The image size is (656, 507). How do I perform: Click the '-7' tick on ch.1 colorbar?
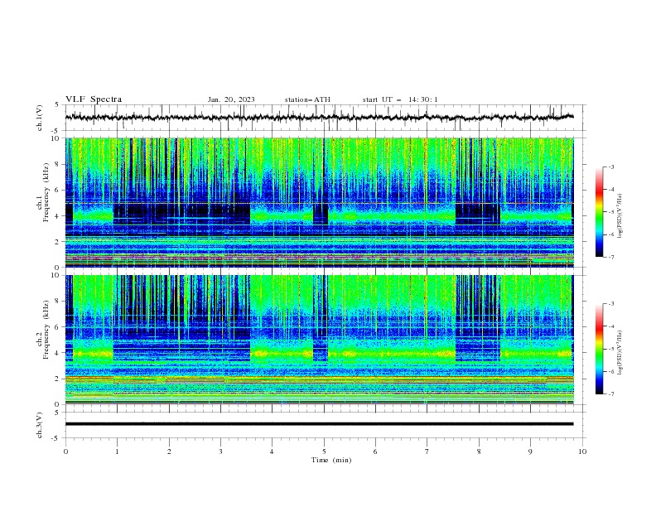tap(611, 258)
